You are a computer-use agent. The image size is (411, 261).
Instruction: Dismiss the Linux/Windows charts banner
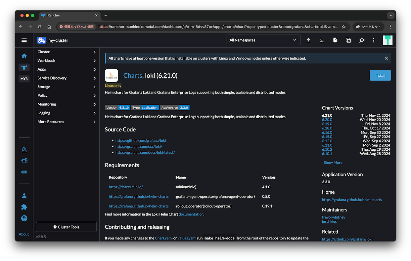[x=386, y=58]
